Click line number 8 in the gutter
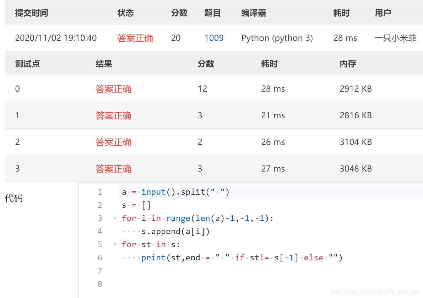The image size is (423, 298). (100, 284)
